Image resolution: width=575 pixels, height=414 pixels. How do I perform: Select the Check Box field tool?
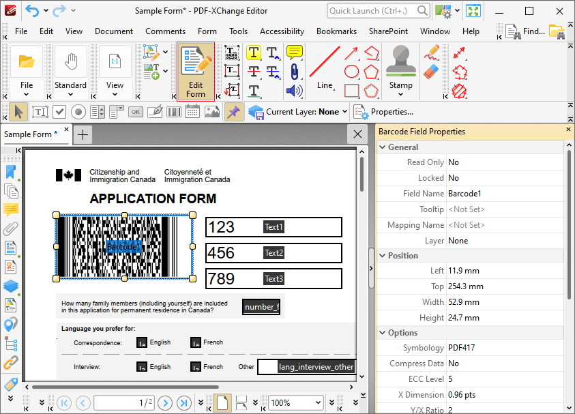click(59, 112)
